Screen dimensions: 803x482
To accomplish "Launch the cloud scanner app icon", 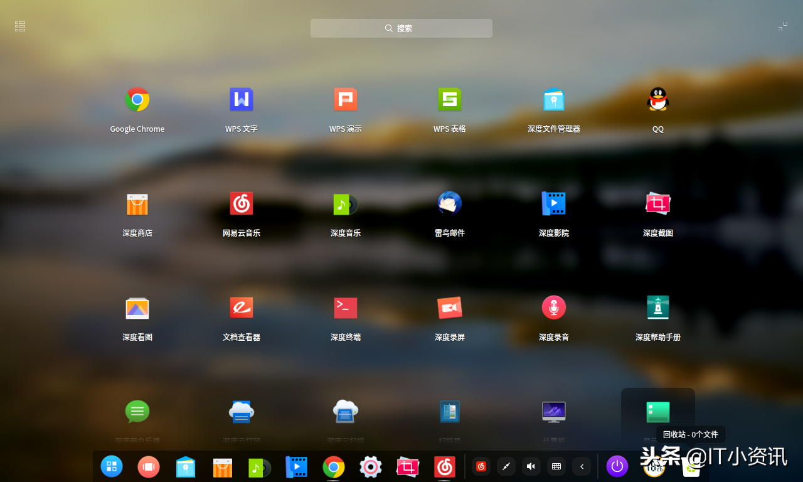I will tap(346, 412).
